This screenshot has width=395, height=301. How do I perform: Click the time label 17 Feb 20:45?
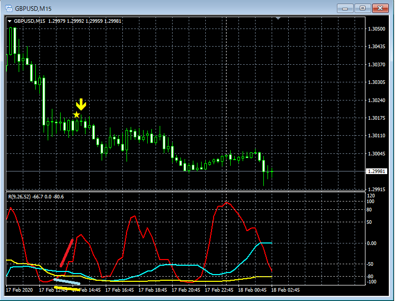[186, 290]
